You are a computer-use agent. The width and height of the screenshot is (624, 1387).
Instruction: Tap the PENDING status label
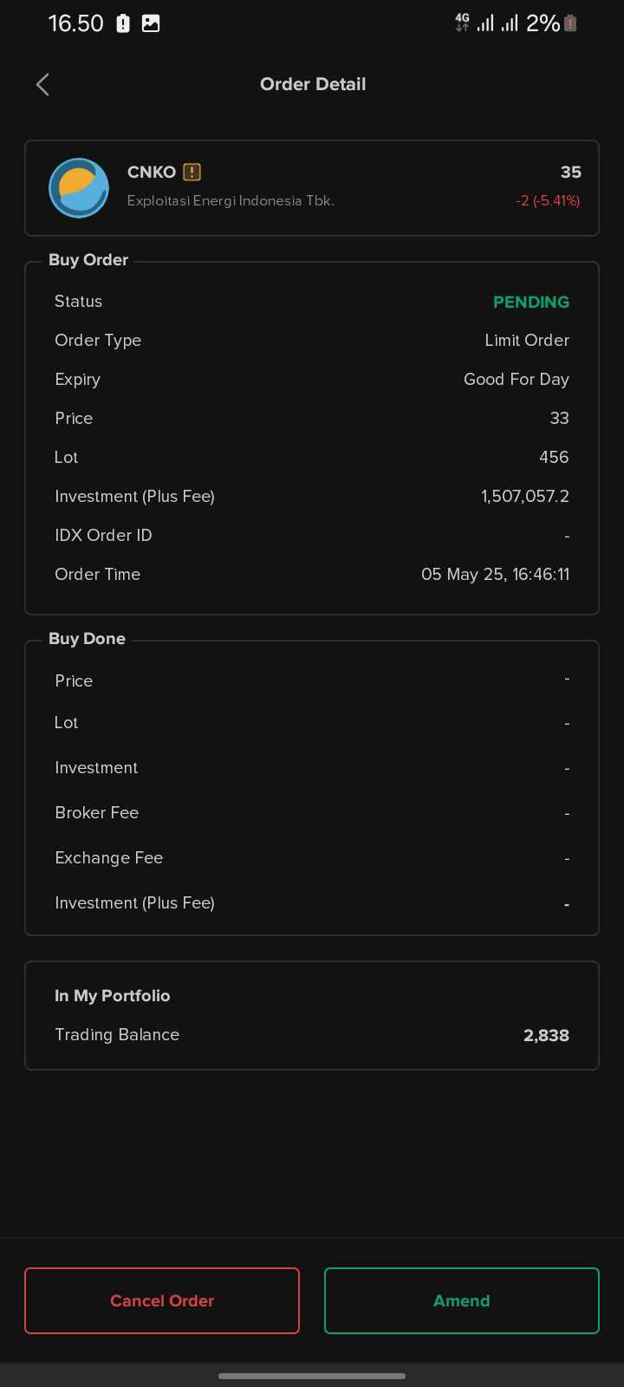coord(530,302)
